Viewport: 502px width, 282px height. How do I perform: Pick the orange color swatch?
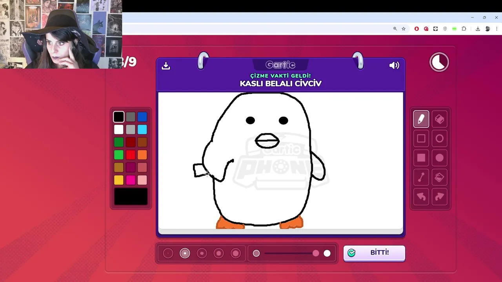(142, 155)
